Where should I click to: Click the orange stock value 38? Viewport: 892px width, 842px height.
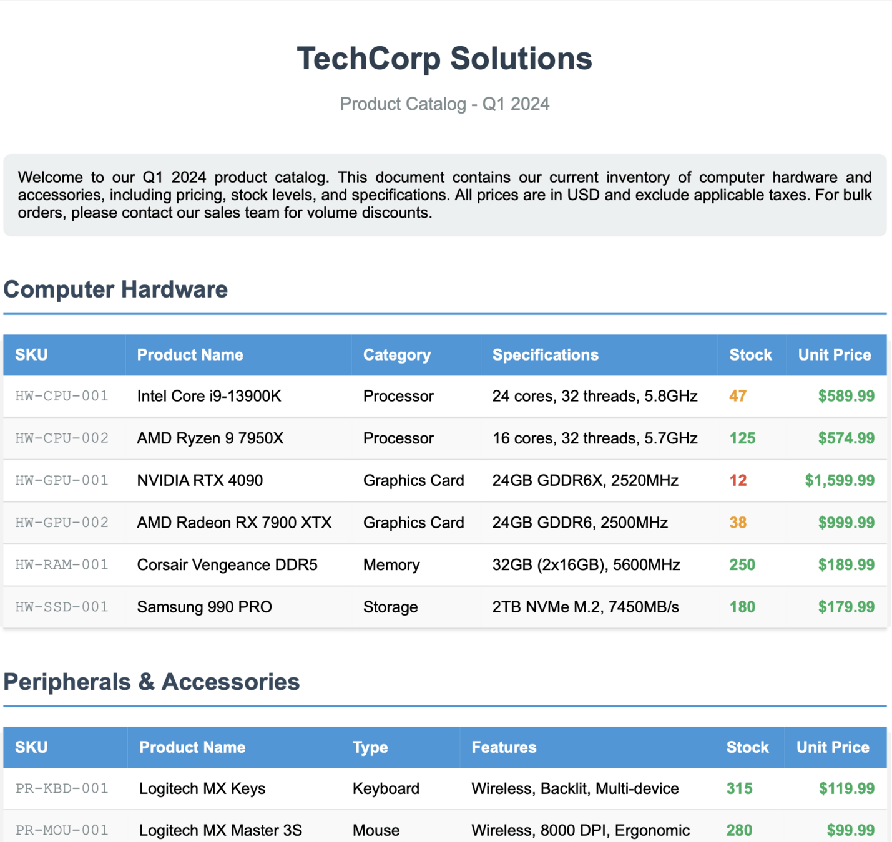738,523
